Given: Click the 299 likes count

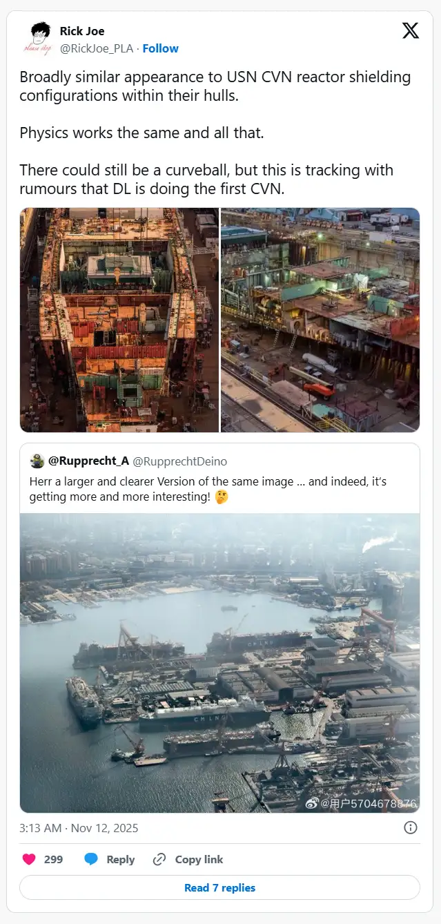Looking at the screenshot, I should click(53, 859).
